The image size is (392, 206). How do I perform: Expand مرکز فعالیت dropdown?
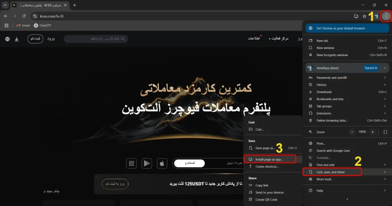[279, 39]
